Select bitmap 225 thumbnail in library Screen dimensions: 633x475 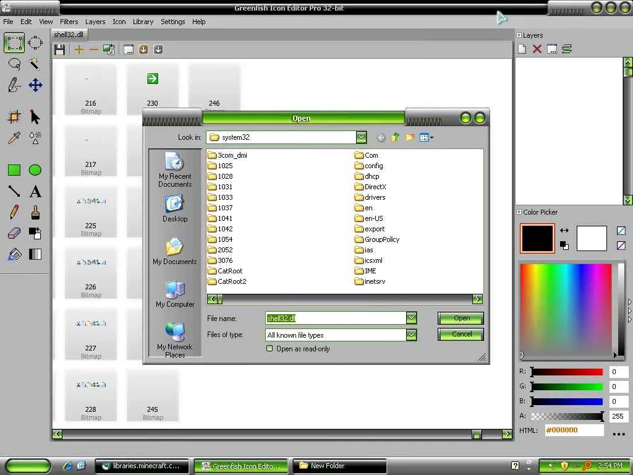(x=91, y=212)
